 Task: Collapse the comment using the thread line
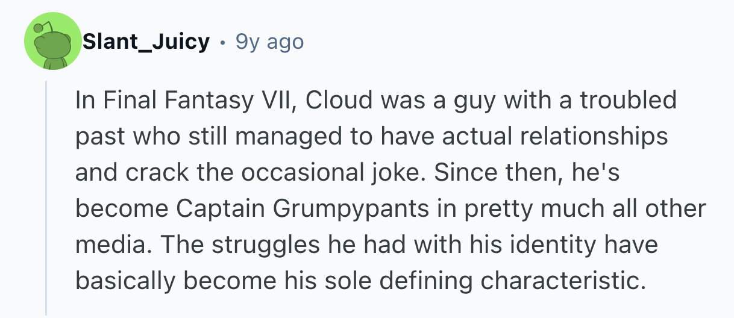tap(46, 199)
